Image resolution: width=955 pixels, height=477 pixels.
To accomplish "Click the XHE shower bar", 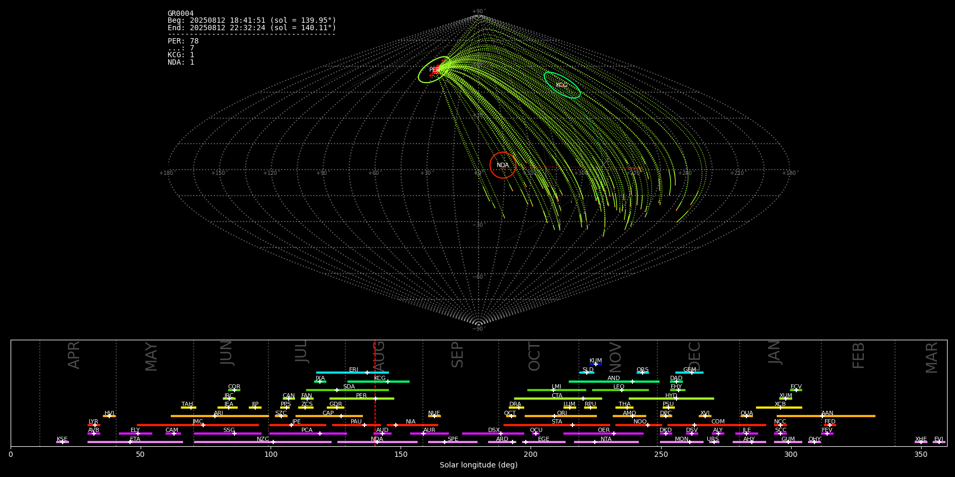I will pos(921,442).
